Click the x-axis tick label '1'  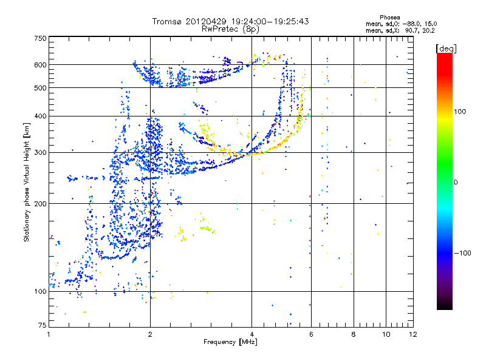(x=49, y=334)
